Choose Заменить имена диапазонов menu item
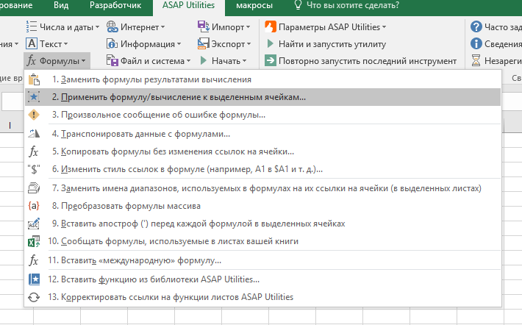The height and width of the screenshot is (325, 522). point(262,188)
